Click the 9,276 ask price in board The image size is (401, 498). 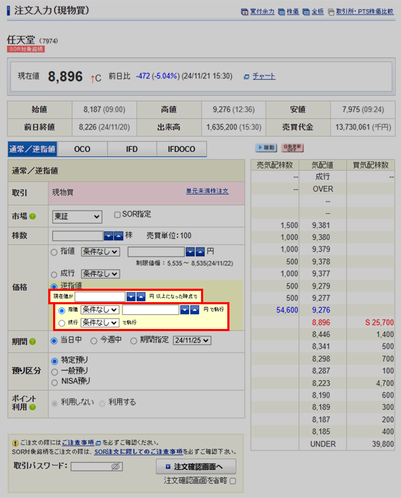coord(321,310)
